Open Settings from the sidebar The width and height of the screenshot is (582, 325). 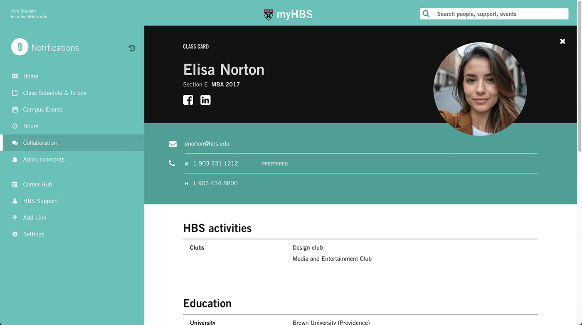coord(33,234)
